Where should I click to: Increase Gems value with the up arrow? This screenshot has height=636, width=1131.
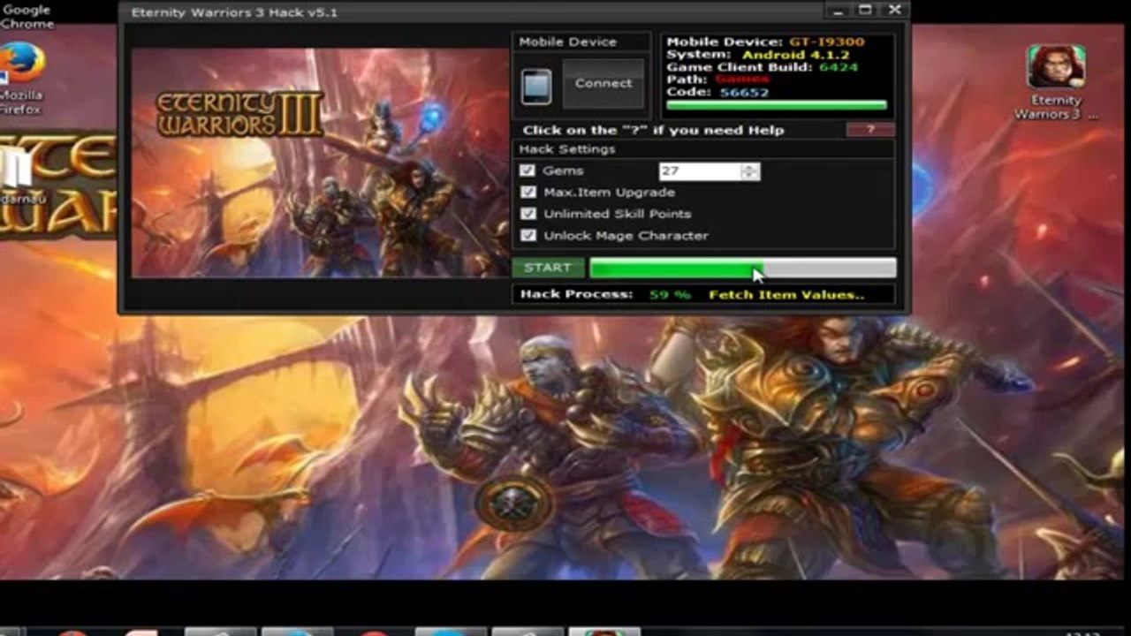pos(750,167)
